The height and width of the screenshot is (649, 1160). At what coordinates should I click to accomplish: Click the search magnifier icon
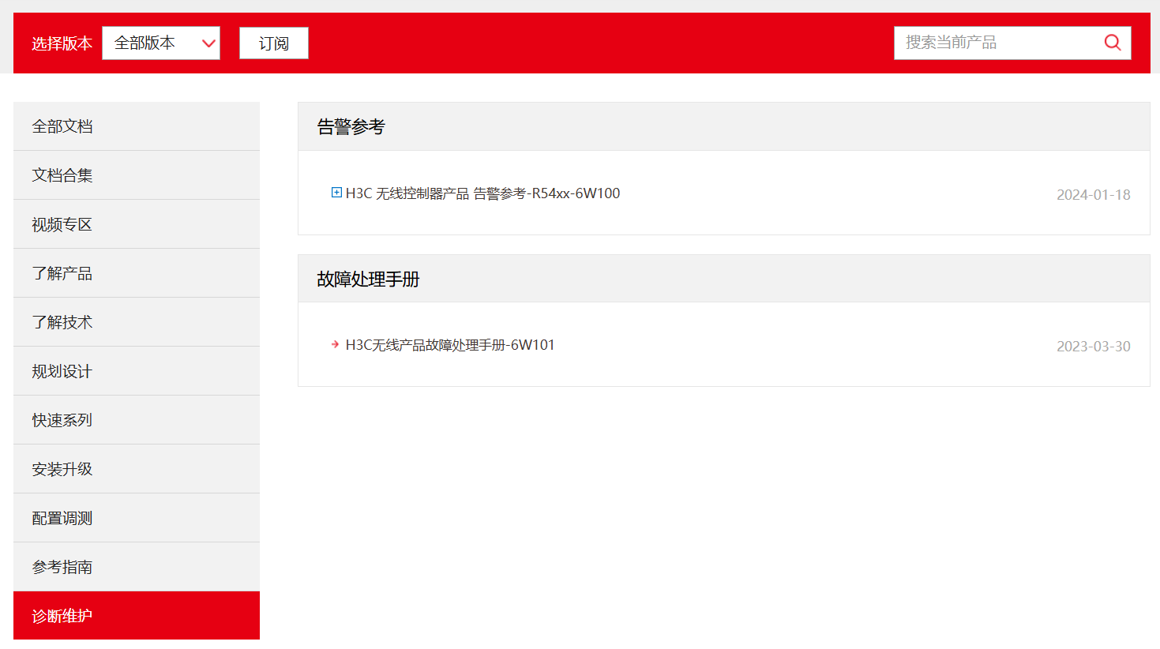1113,43
